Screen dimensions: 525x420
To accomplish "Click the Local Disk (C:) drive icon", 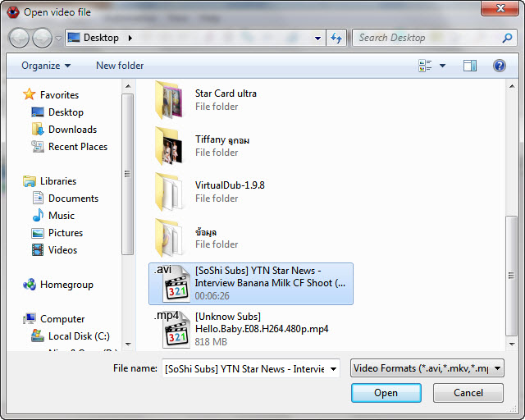I will (38, 336).
